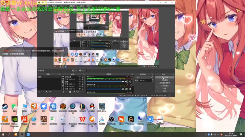245x137 pixels.
Task: Open the 帮助(H) menu in OBS
Action: tap(89, 6)
